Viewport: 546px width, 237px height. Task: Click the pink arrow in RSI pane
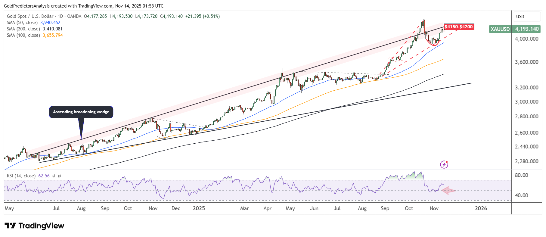[448, 190]
